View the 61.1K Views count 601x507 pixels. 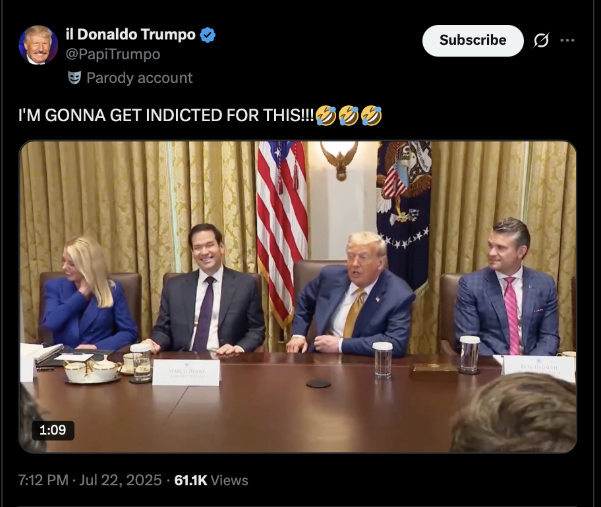[211, 480]
